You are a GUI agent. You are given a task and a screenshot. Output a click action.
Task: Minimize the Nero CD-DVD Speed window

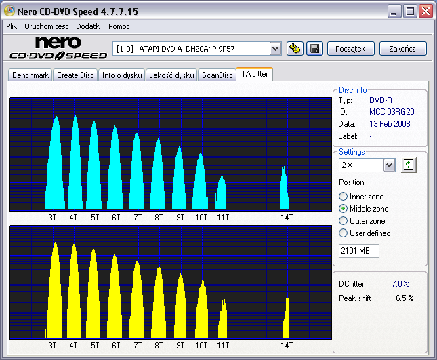click(394, 12)
